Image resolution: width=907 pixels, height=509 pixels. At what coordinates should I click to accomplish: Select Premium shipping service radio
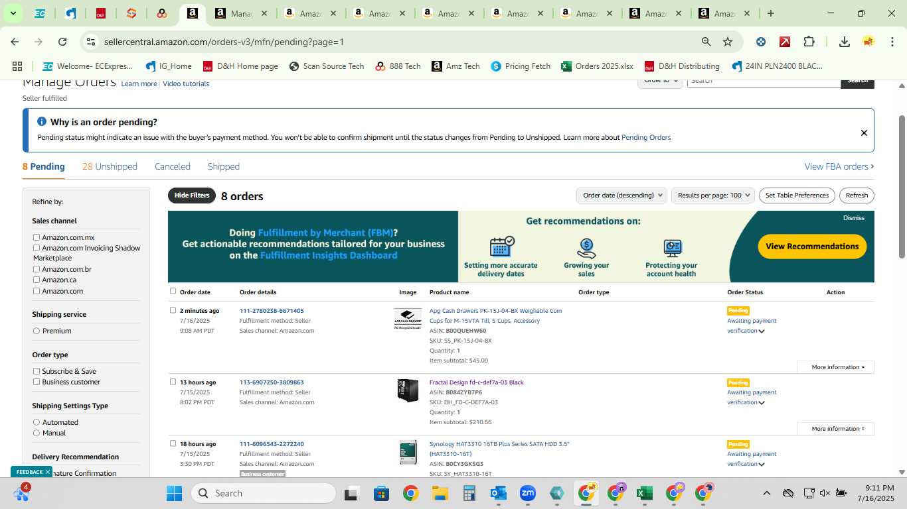(x=37, y=331)
